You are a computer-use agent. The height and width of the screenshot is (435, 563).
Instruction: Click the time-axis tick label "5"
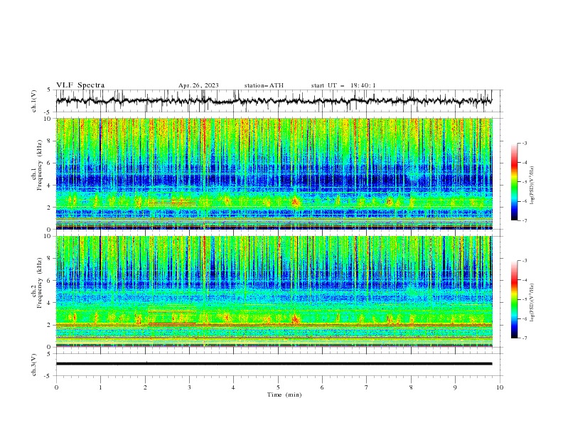(278, 387)
